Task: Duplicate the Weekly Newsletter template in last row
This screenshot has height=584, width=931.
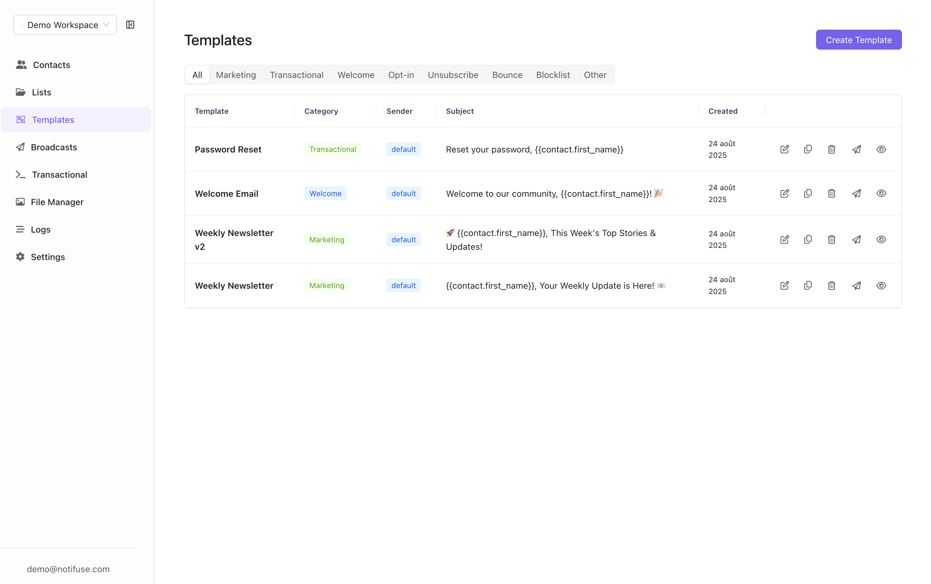Action: point(808,286)
